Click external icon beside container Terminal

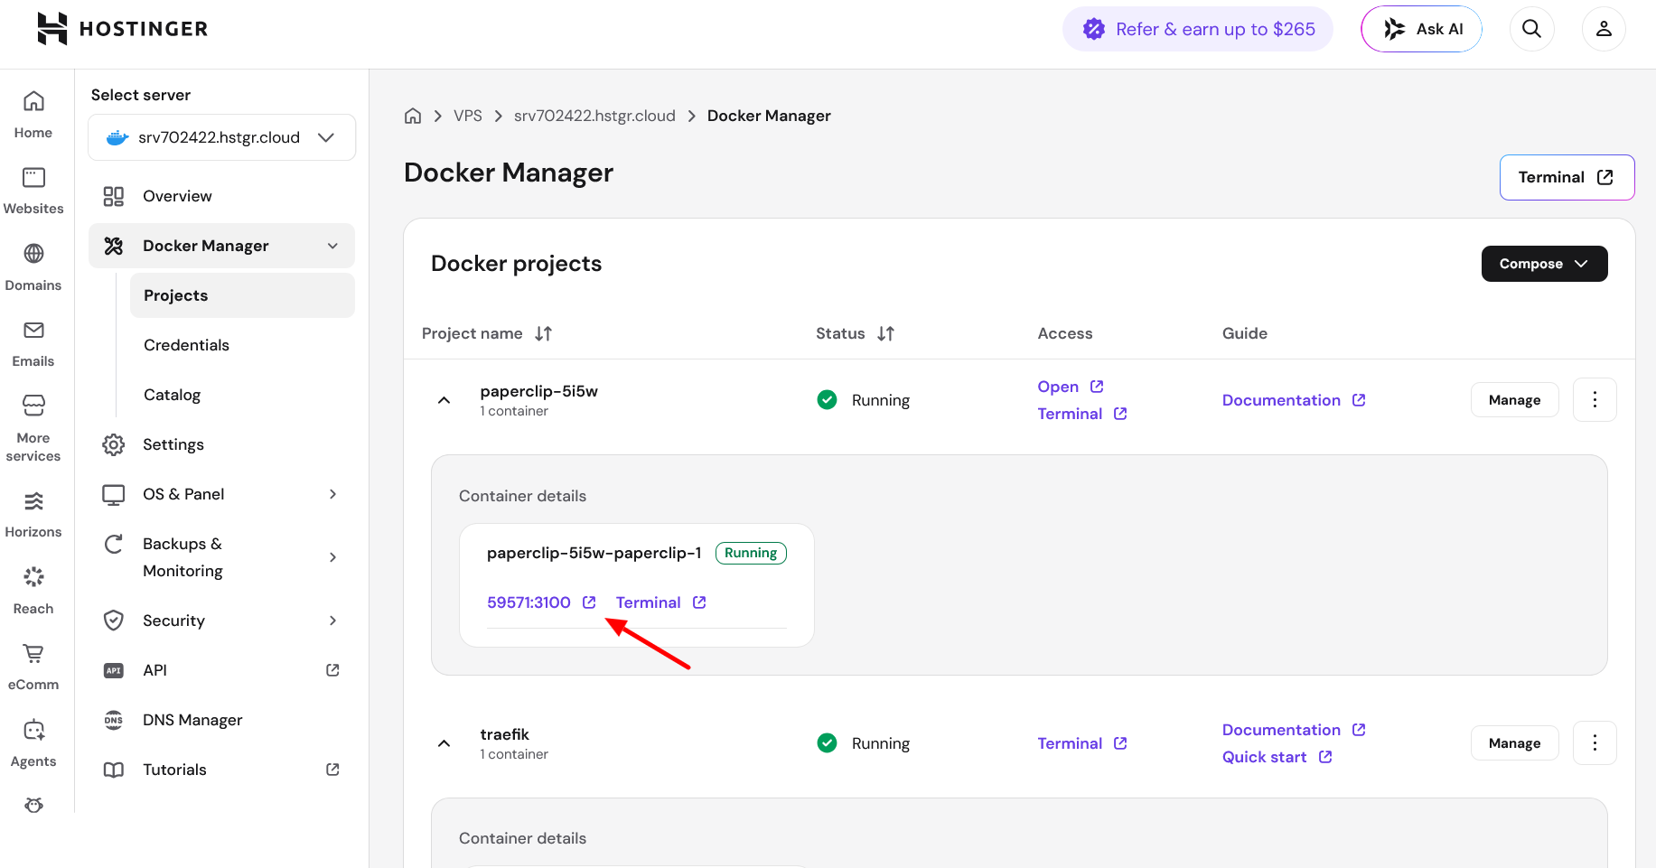tap(699, 602)
